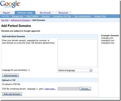Select the AdSense Setup tab
121x101 pixels.
pos(25,13)
